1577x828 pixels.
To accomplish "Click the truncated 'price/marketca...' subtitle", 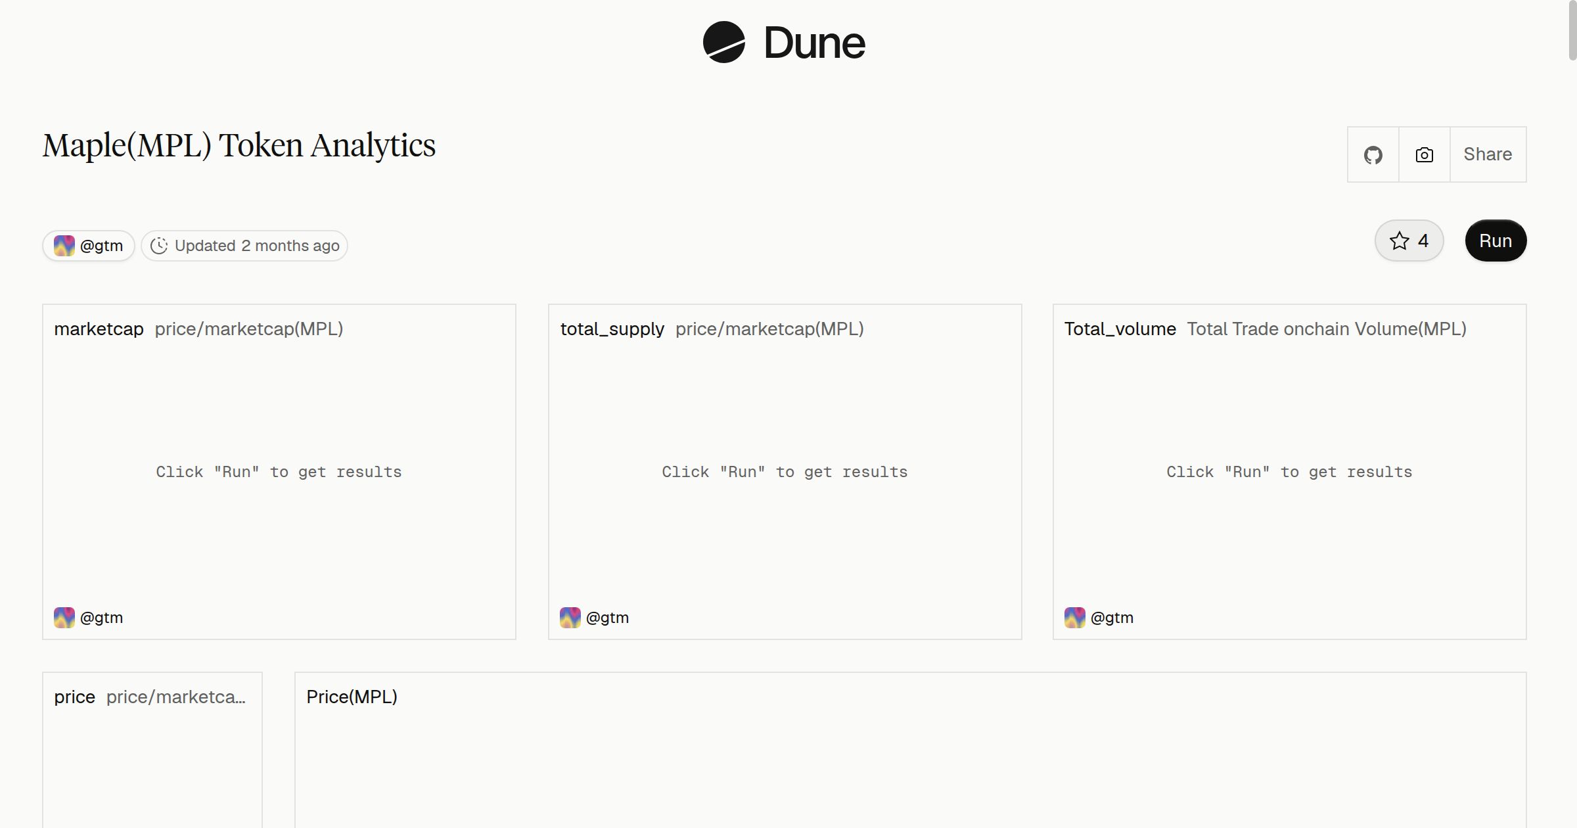I will pos(176,697).
